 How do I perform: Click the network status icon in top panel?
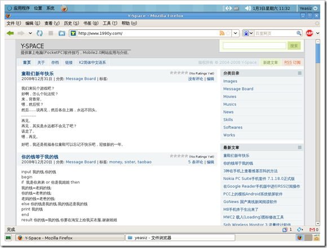tap(228, 8)
